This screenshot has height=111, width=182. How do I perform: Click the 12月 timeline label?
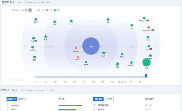112,82
